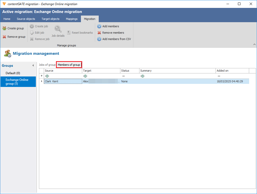Screen dimensions: 257x194
Task: Select Exchange Online group (1)
Action: 17,82
